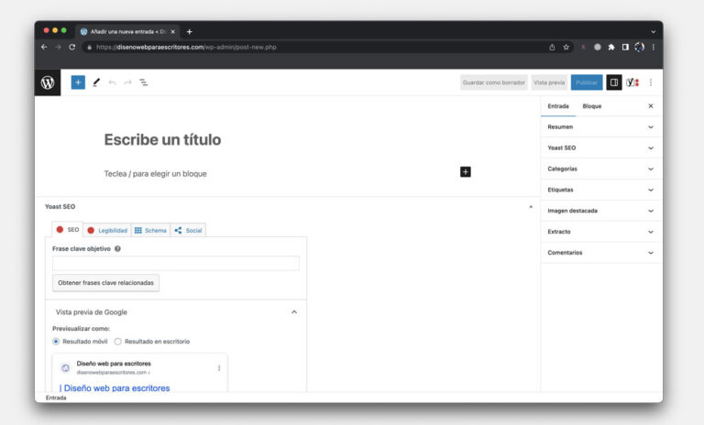Collapse Vista previa de Google section
Screen dimensions: 704x425
(x=294, y=312)
